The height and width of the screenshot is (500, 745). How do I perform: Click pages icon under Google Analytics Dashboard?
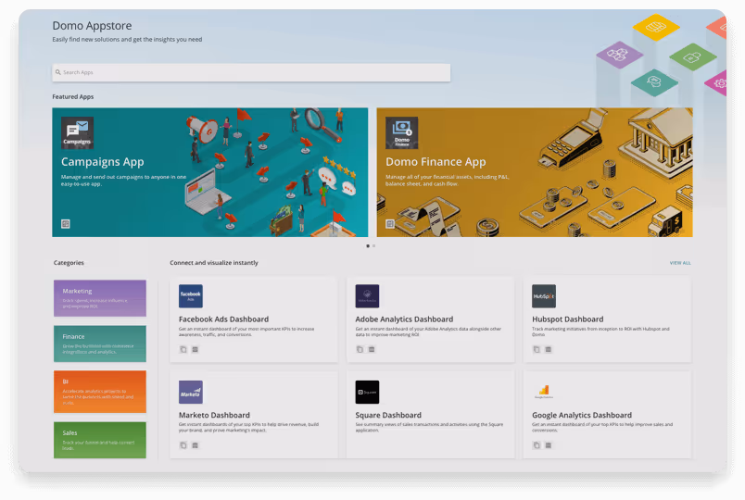[x=537, y=445]
